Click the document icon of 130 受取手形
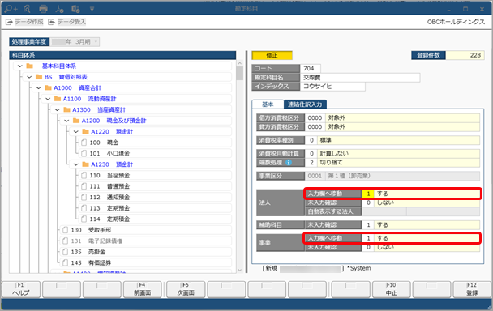The height and width of the screenshot is (311, 493). pos(65,230)
